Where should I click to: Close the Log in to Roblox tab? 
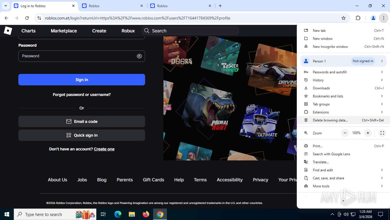pyautogui.click(x=73, y=6)
